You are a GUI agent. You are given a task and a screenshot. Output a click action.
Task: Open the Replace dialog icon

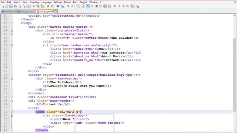(62, 6)
